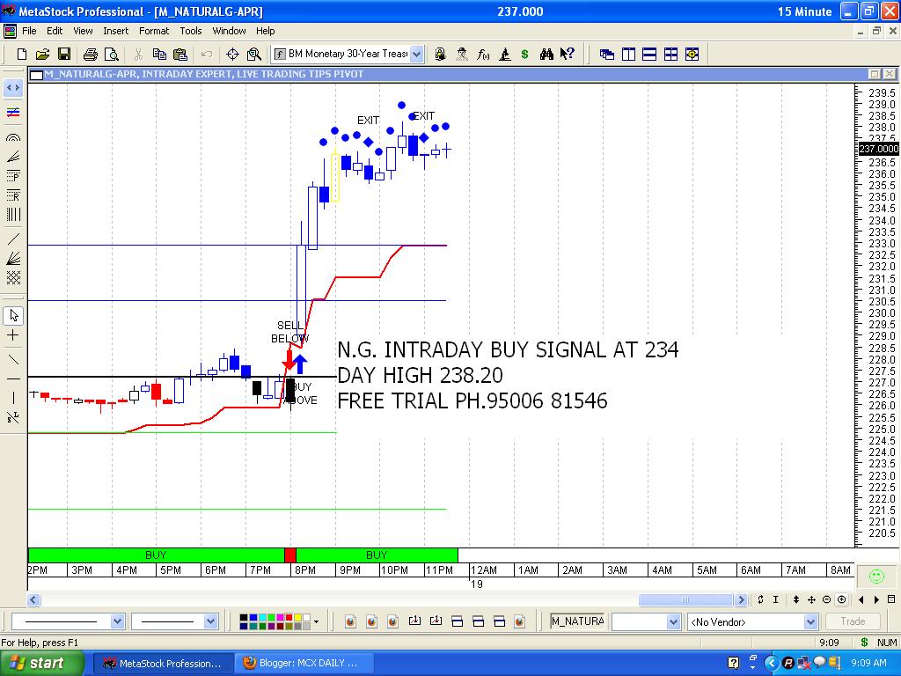Launch The Explorer binoculars icon

coord(546,54)
